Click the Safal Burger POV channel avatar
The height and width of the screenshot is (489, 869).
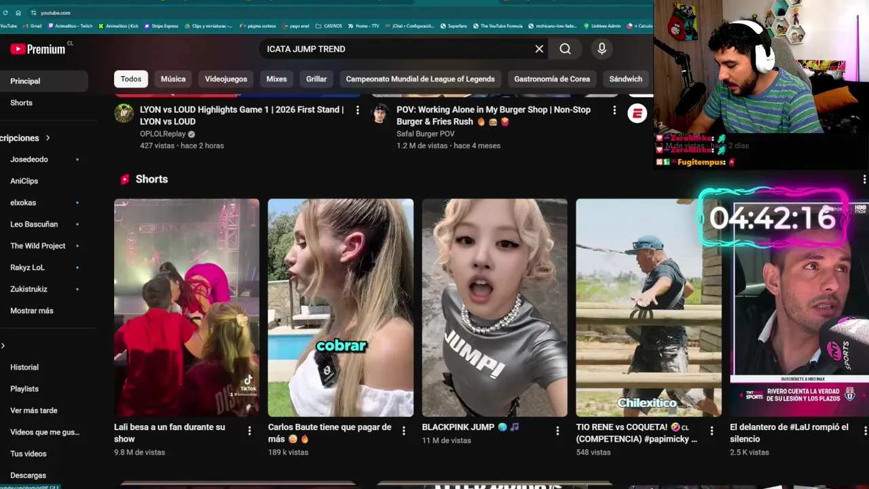380,113
